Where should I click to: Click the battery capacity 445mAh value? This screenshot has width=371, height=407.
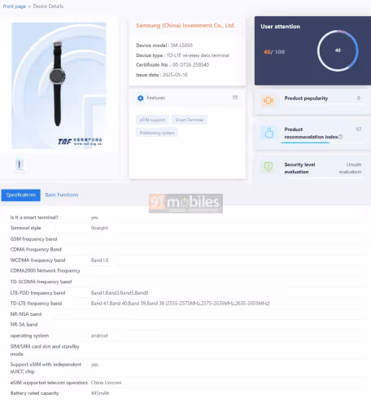click(x=100, y=393)
